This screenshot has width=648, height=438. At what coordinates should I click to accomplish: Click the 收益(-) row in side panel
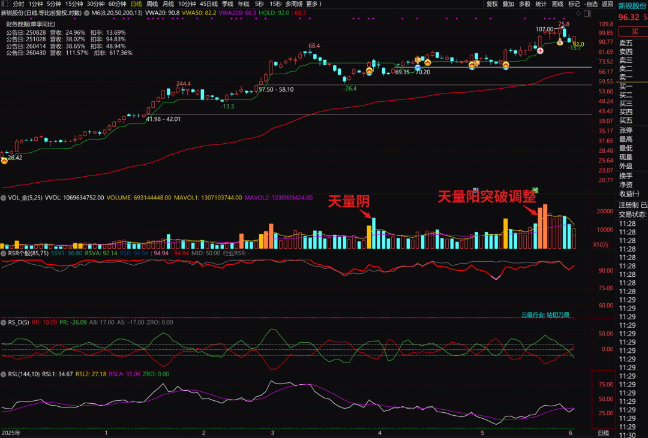point(629,194)
